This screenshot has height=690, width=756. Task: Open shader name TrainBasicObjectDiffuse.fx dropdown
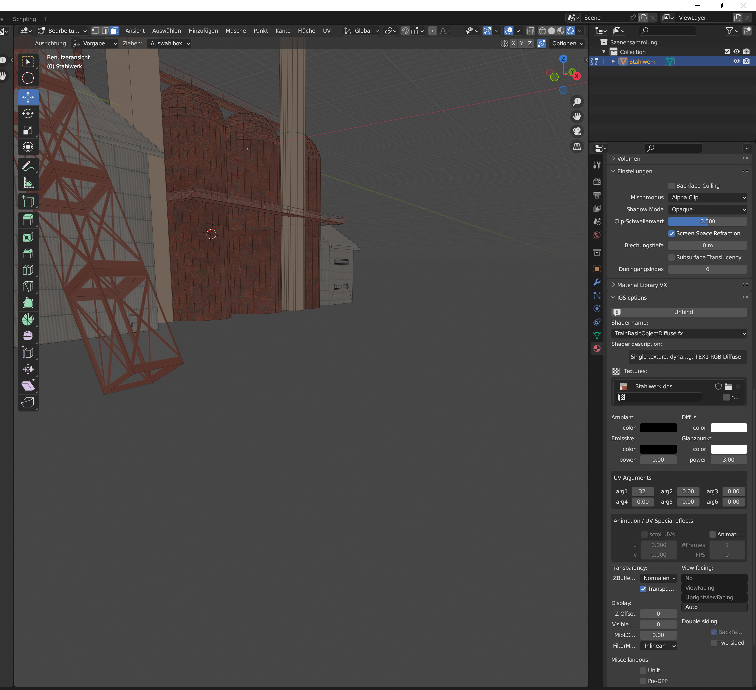click(x=679, y=333)
